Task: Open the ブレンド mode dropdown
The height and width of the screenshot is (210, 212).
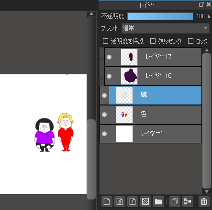Action: click(166, 28)
